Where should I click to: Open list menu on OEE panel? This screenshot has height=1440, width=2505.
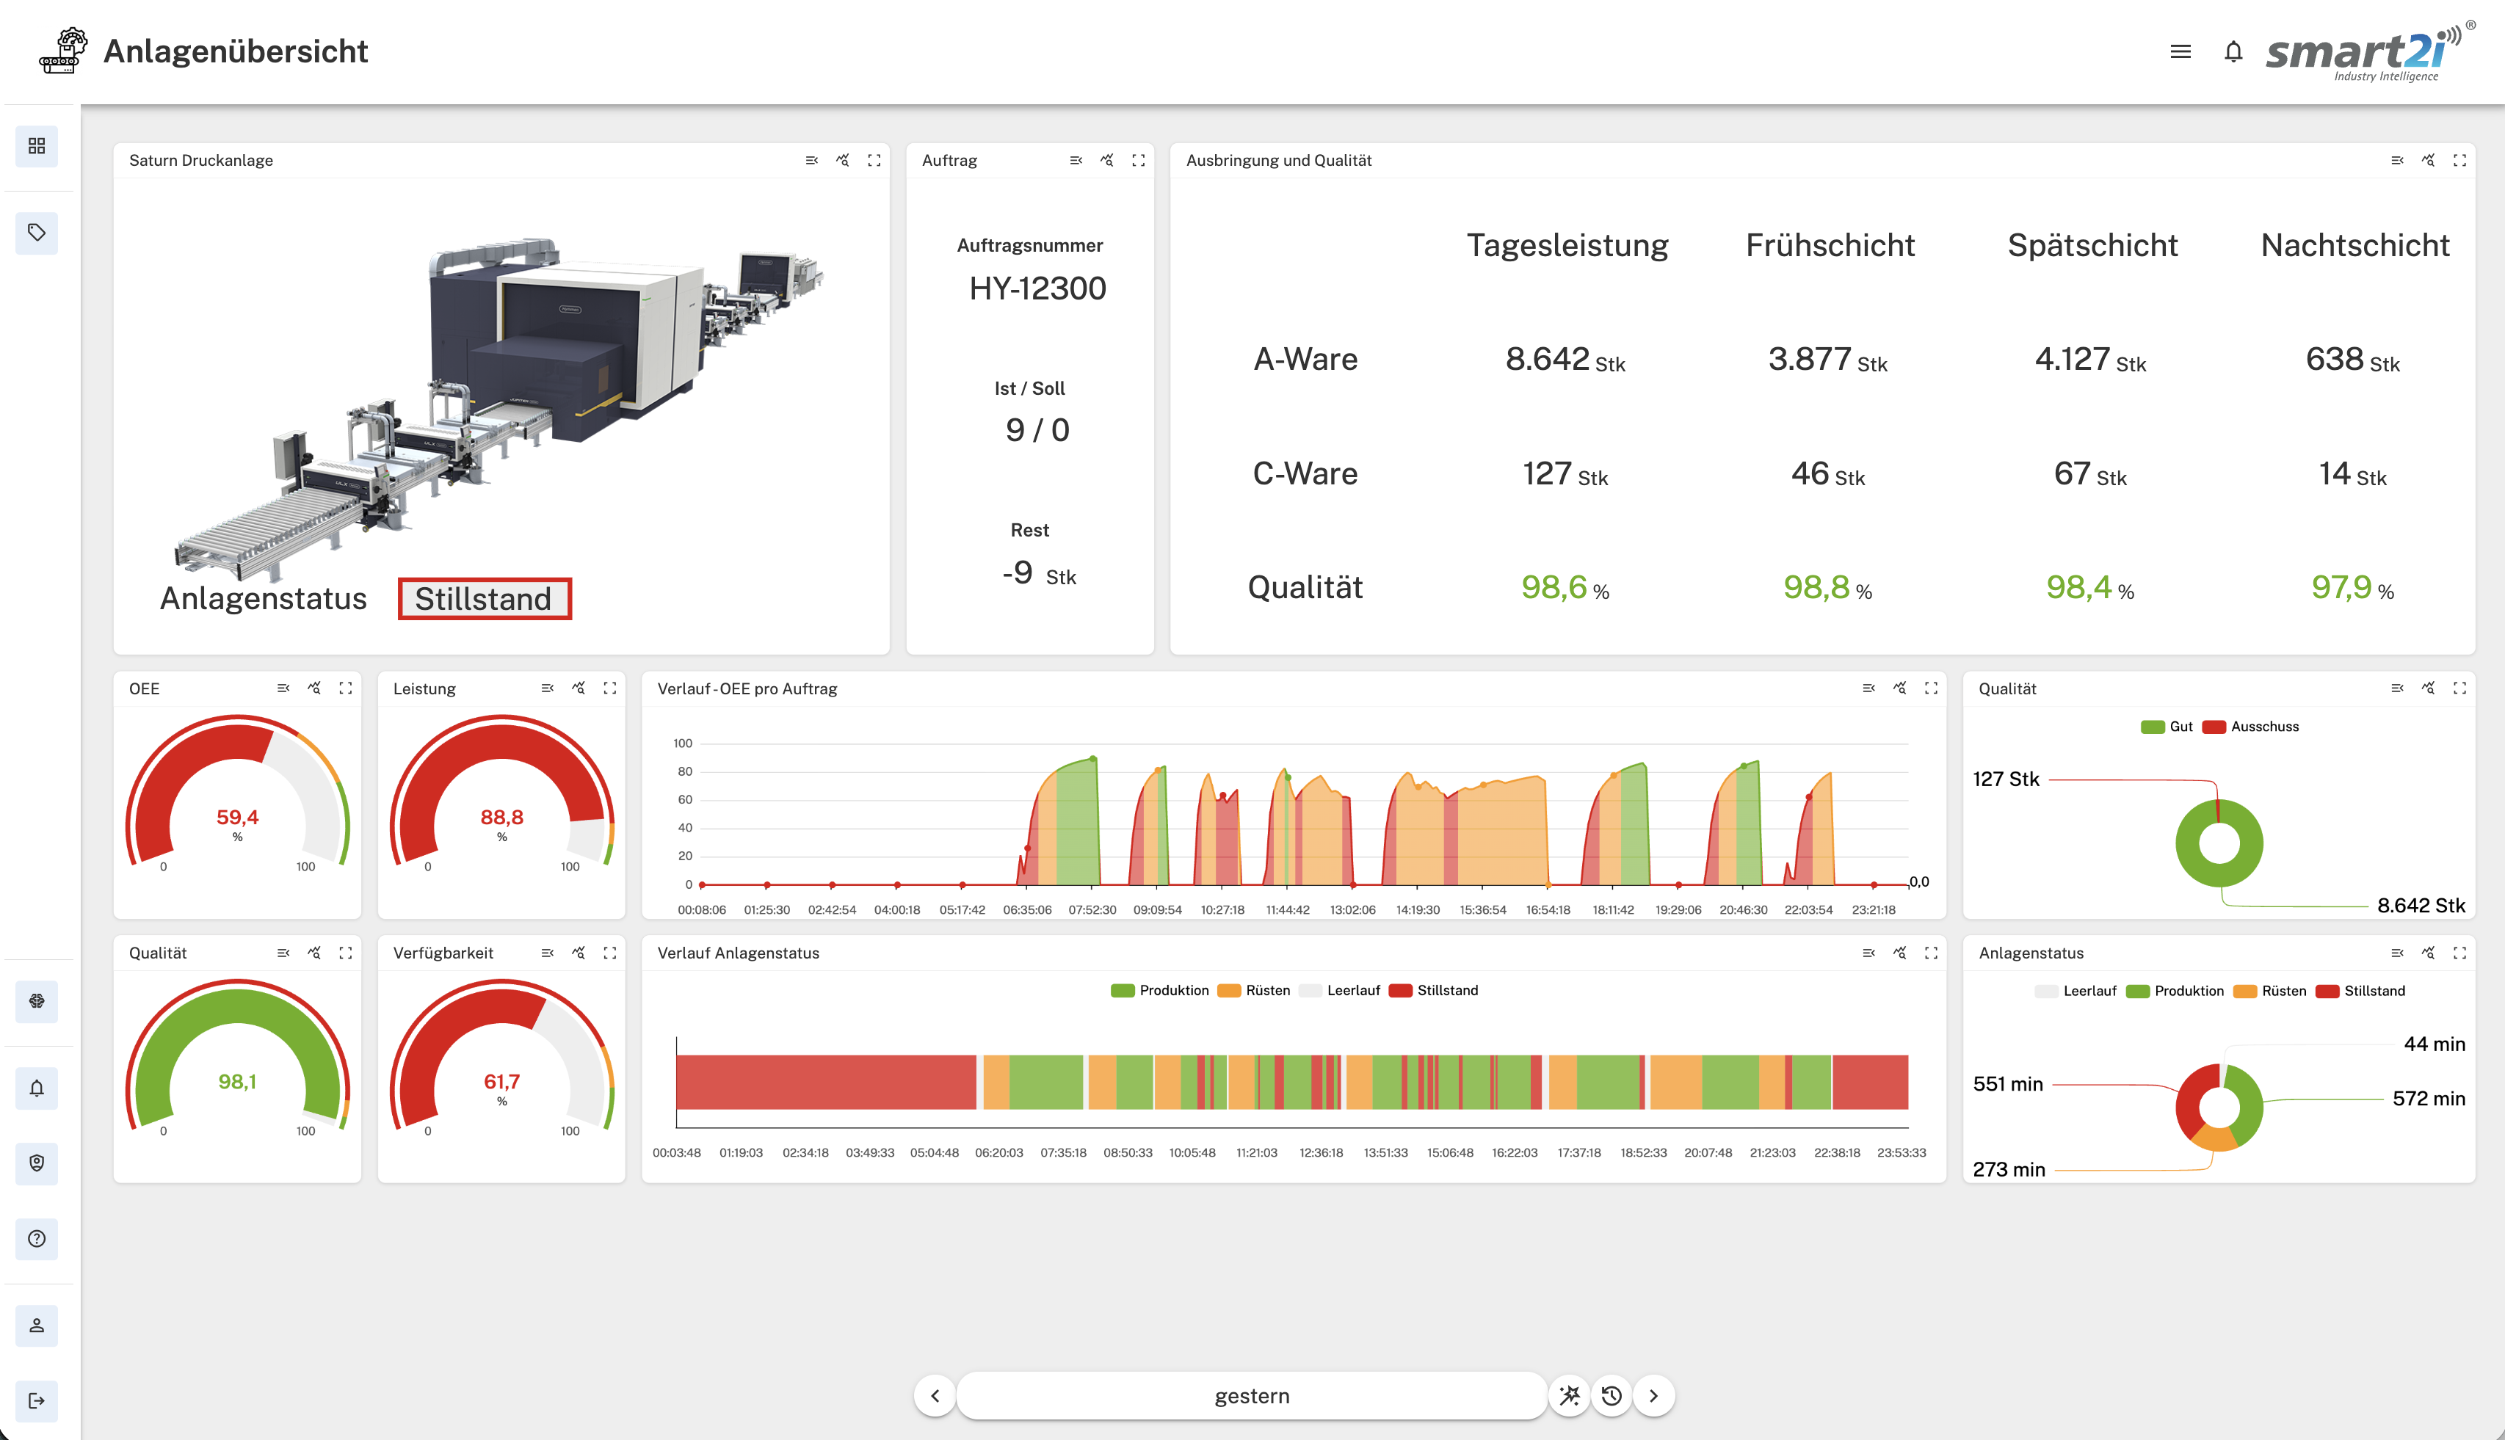283,688
